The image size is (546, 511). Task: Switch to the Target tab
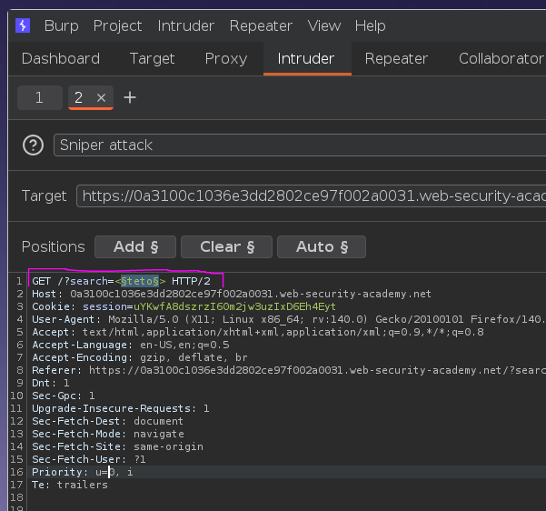(152, 58)
